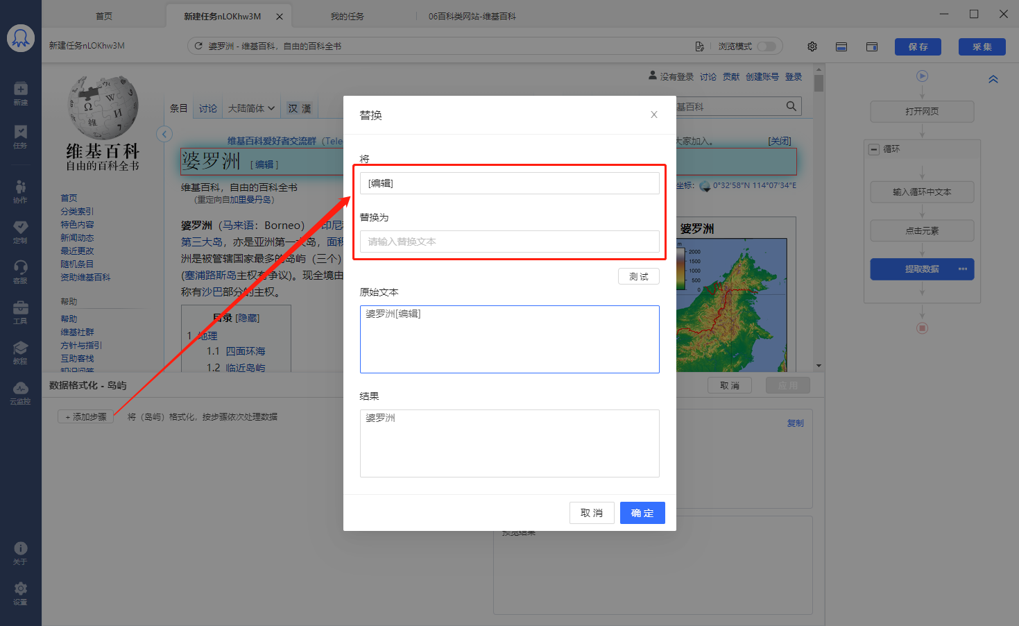1019x626 pixels.
Task: Select the 讨论 Wikipedia tab
Action: [208, 108]
